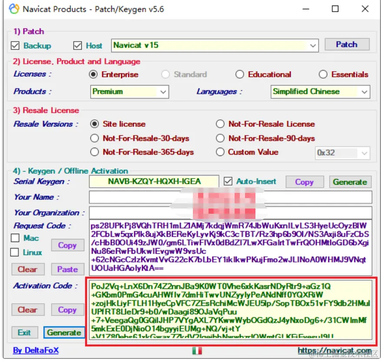
Task: Toggle the Backup checkbox
Action: pyautogui.click(x=15, y=46)
